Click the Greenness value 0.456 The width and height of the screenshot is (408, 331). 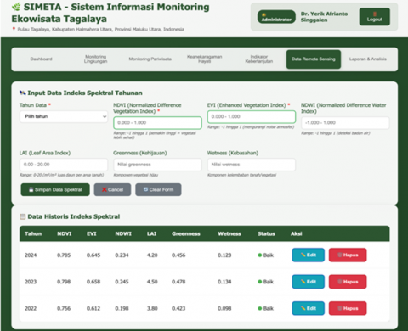tap(178, 255)
